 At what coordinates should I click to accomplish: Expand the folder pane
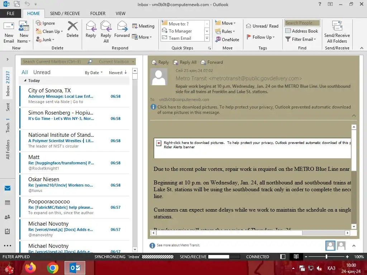pyautogui.click(x=8, y=59)
